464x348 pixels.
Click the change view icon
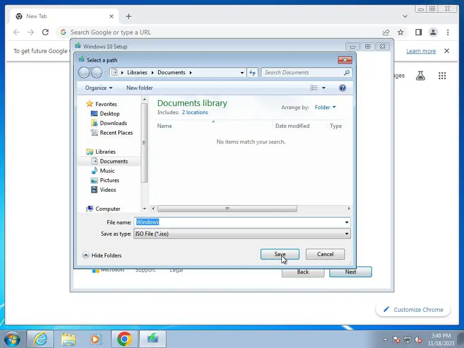click(x=314, y=88)
